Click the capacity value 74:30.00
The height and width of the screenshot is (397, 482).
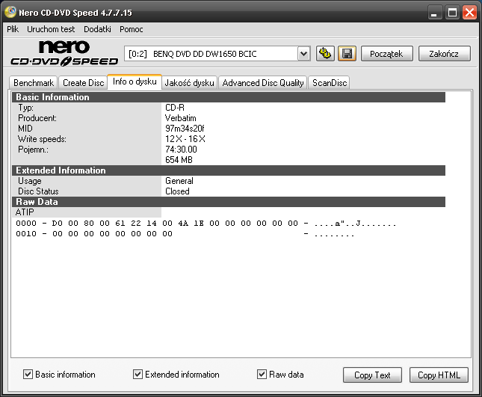pyautogui.click(x=181, y=150)
